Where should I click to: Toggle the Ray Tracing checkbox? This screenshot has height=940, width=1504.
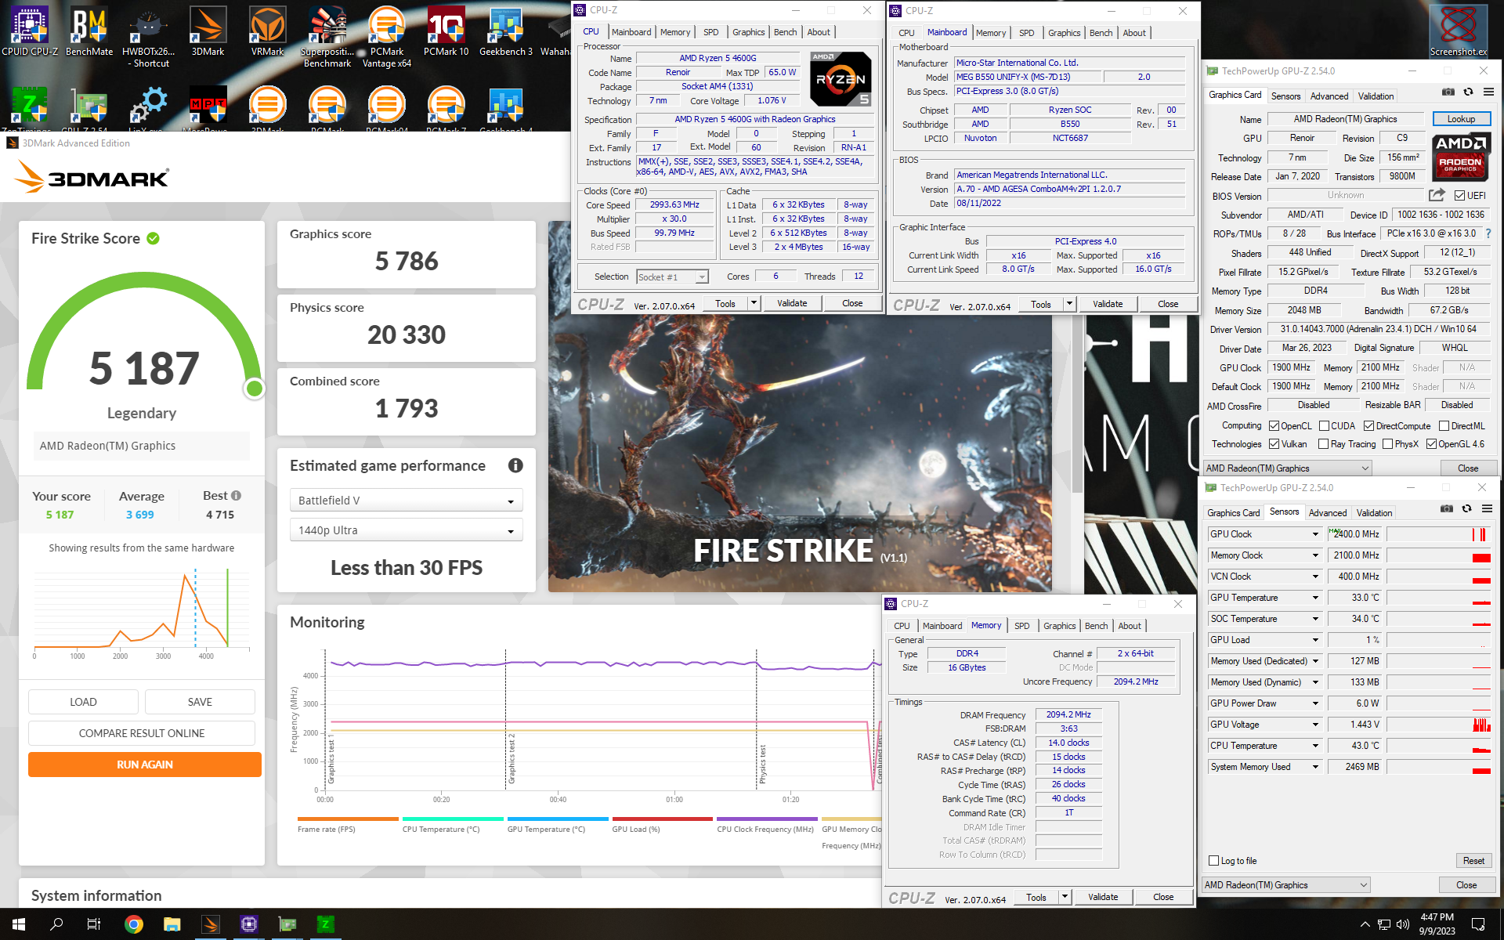pos(1324,444)
